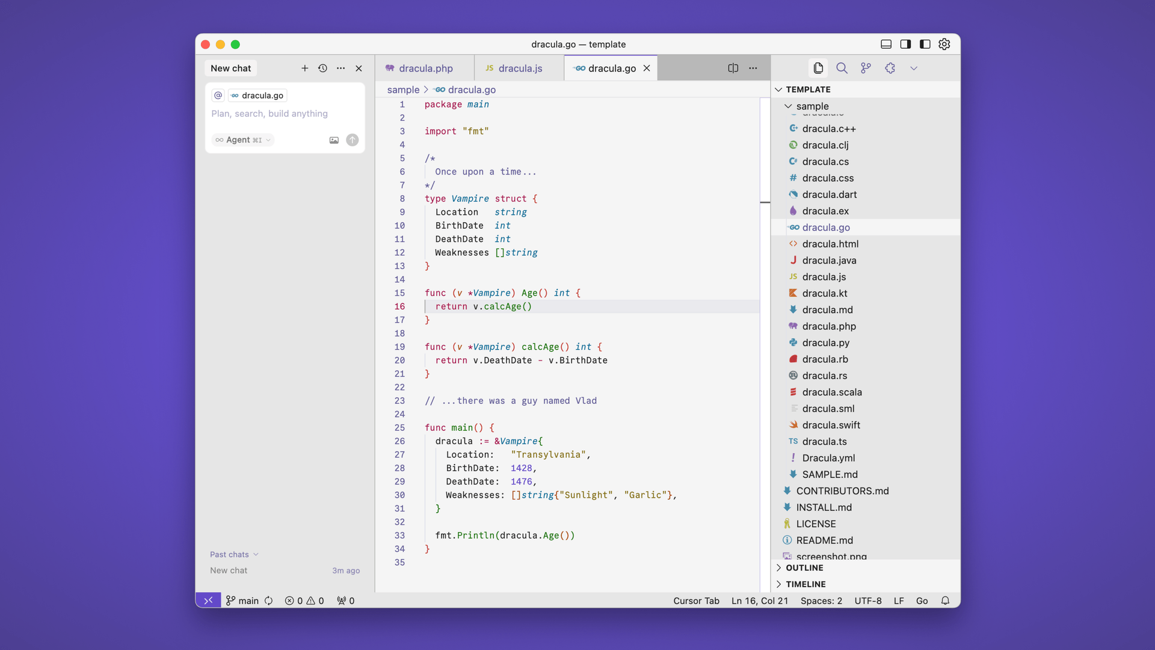Click the chat prompt input field
This screenshot has width=1155, height=650.
pos(285,114)
